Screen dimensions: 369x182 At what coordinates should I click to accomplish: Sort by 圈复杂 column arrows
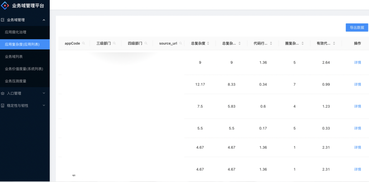coord(303,43)
